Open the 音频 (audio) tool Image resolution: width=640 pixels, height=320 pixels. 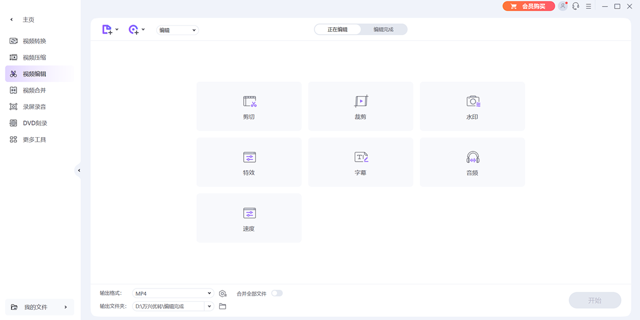coord(472,162)
